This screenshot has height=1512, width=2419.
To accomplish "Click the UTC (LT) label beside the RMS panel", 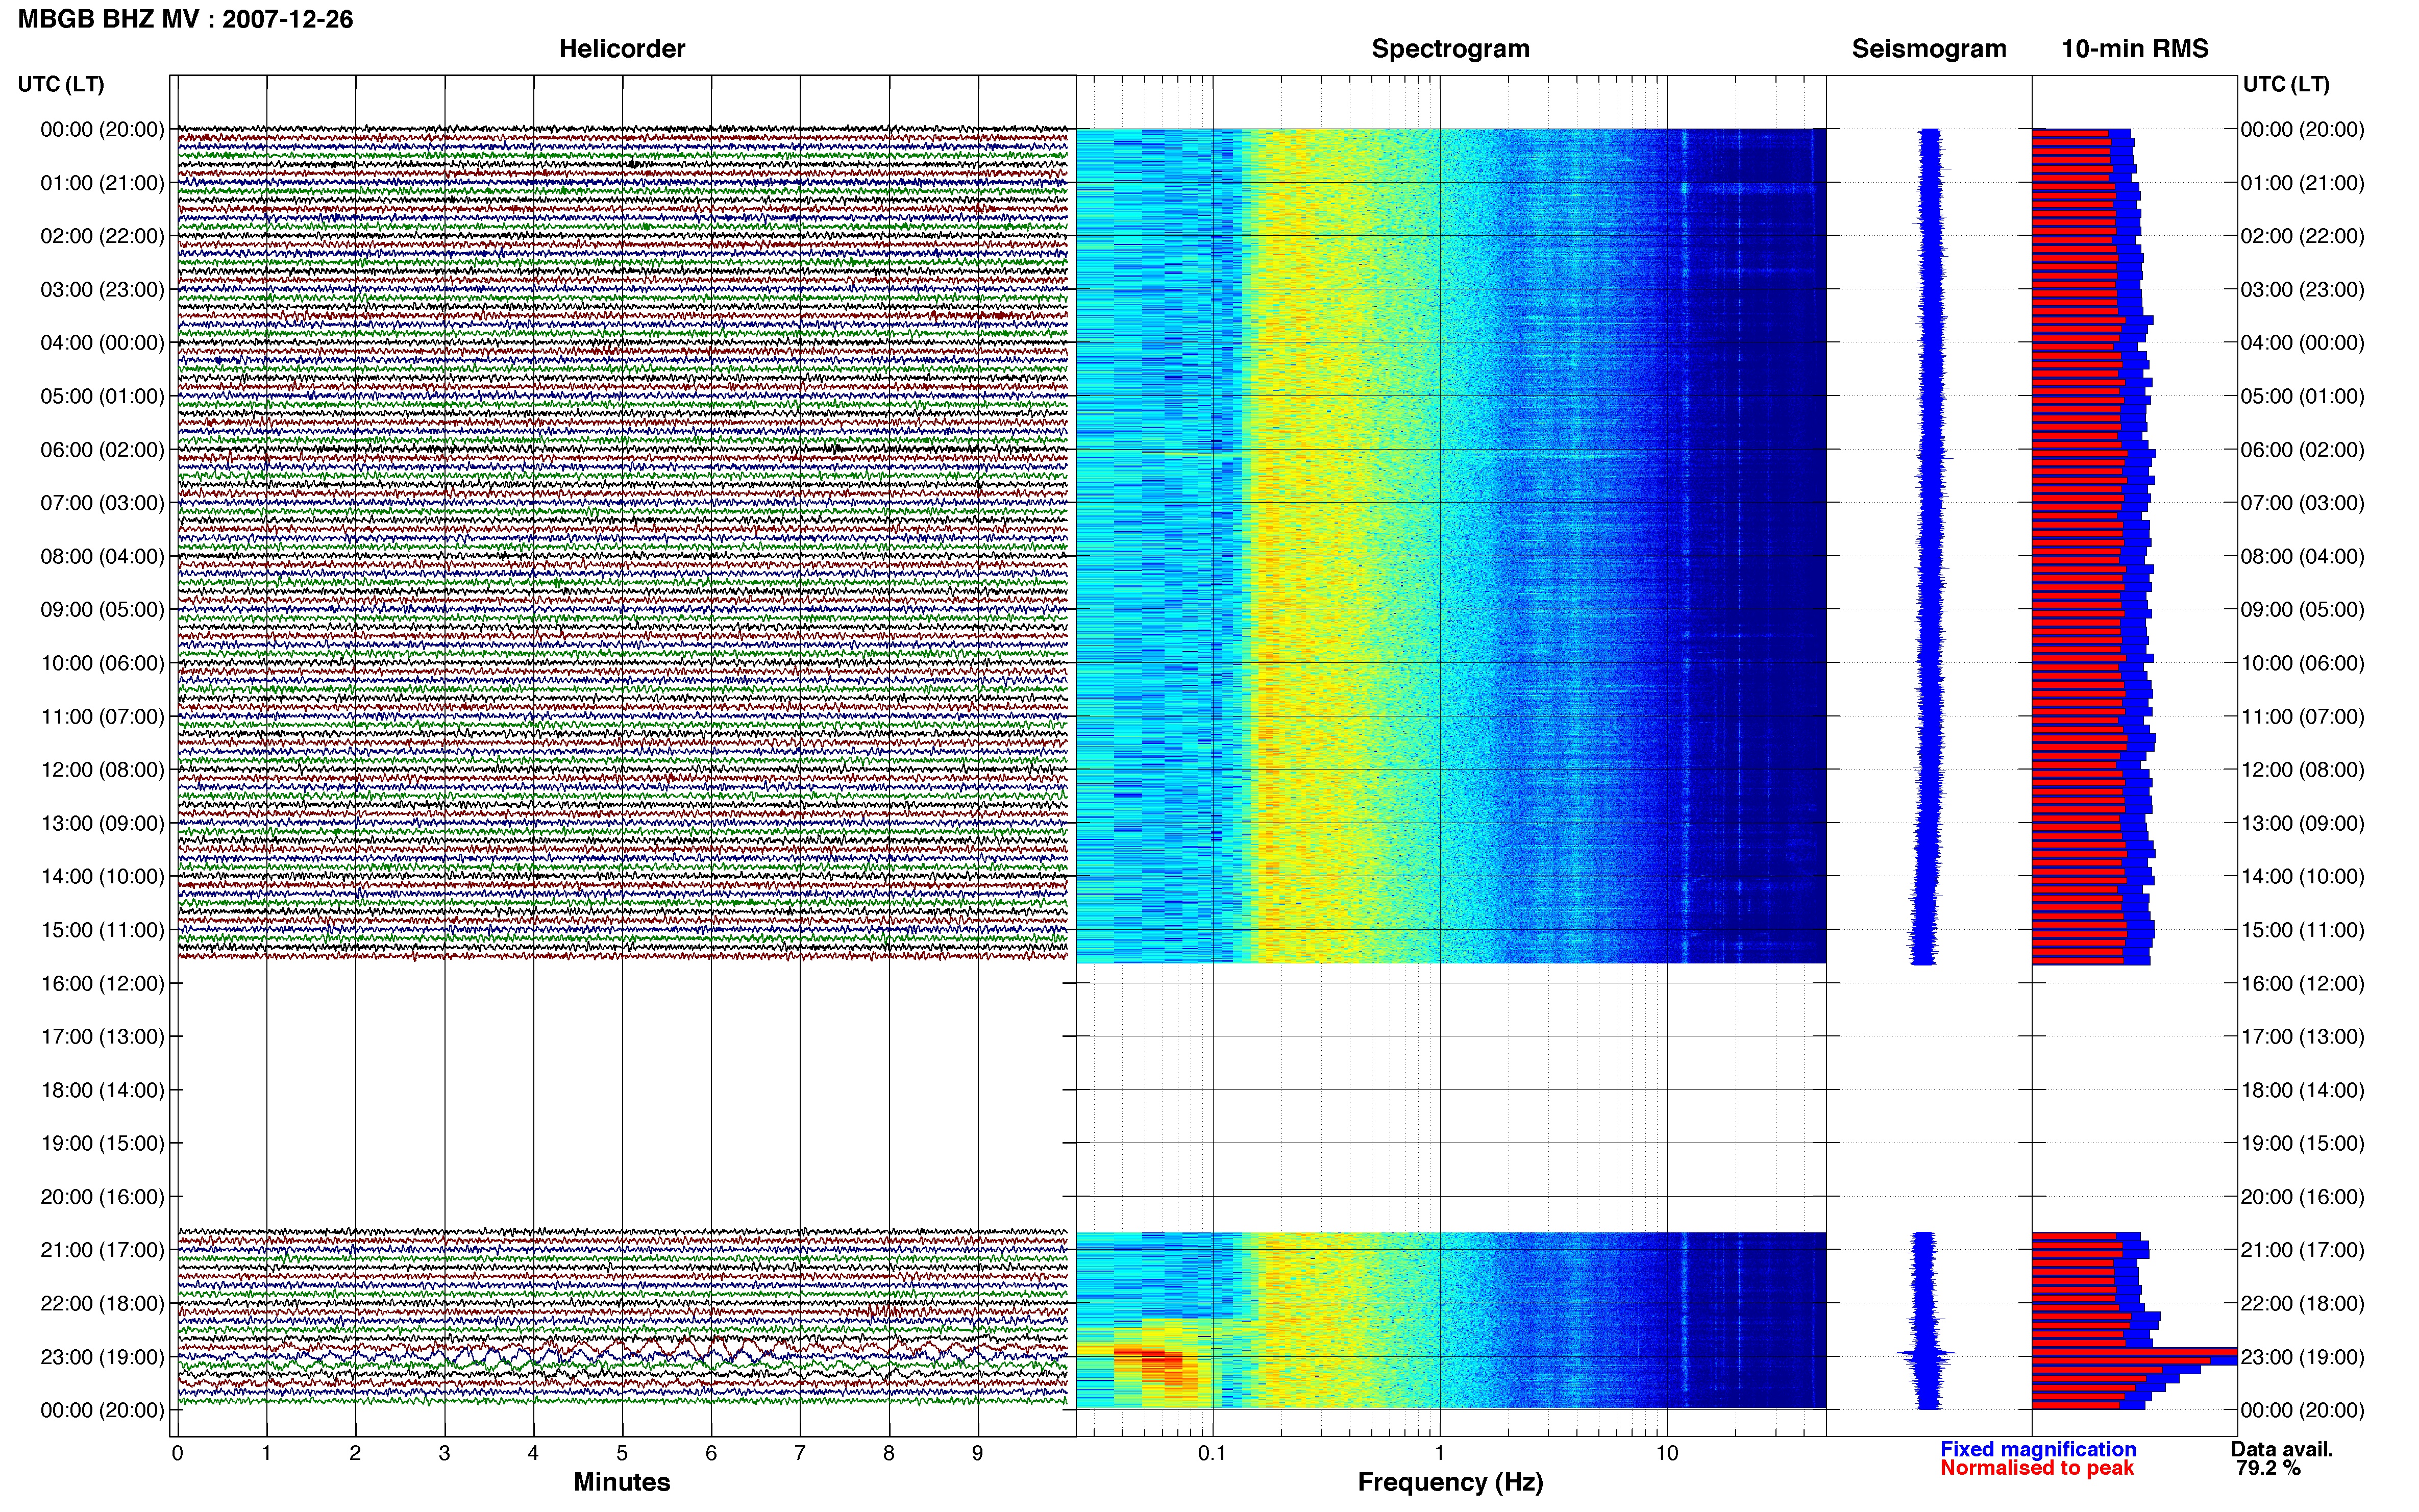I will pyautogui.click(x=2286, y=84).
